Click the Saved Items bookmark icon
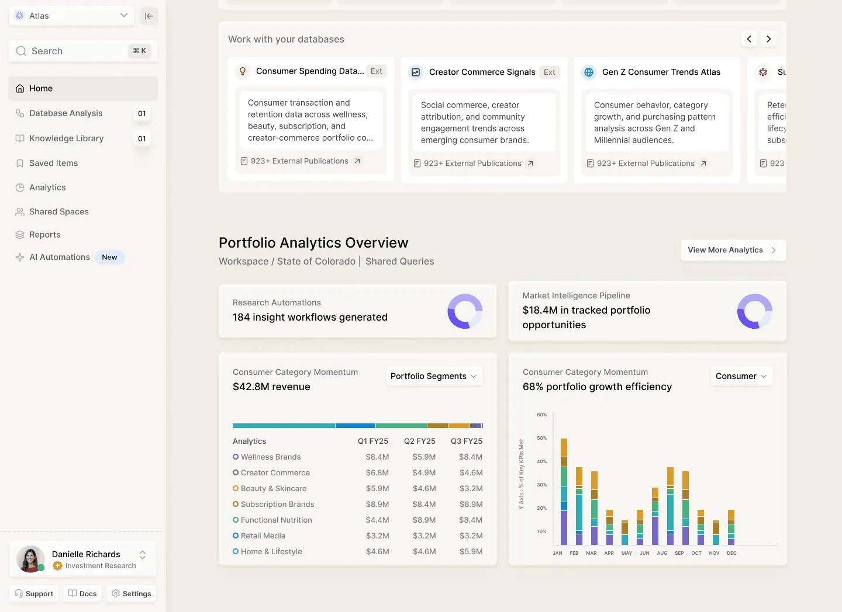The width and height of the screenshot is (842, 612). 20,164
